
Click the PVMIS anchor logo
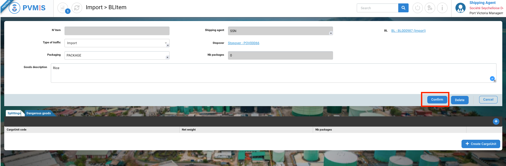(x=14, y=8)
